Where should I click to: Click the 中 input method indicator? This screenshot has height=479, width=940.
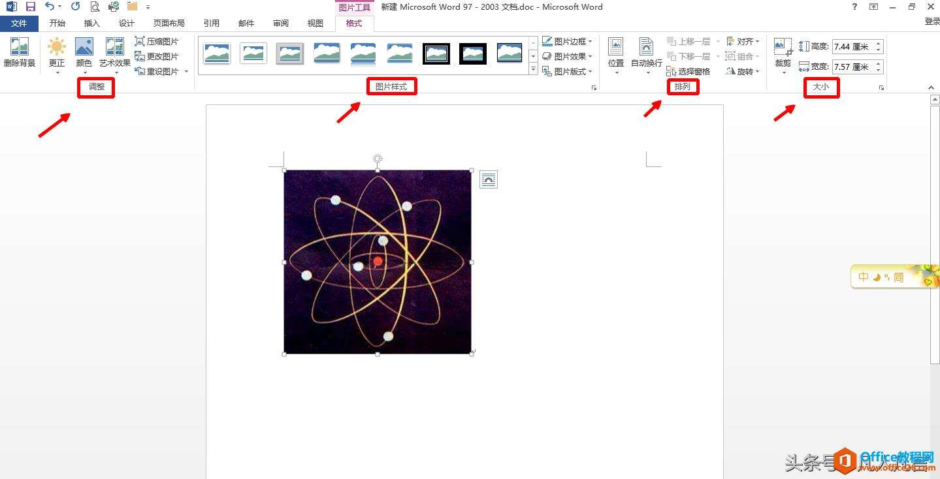864,277
